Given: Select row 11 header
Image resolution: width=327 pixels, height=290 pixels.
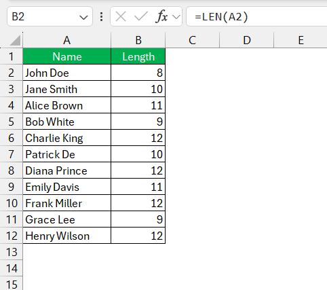Looking at the screenshot, I should (12, 219).
